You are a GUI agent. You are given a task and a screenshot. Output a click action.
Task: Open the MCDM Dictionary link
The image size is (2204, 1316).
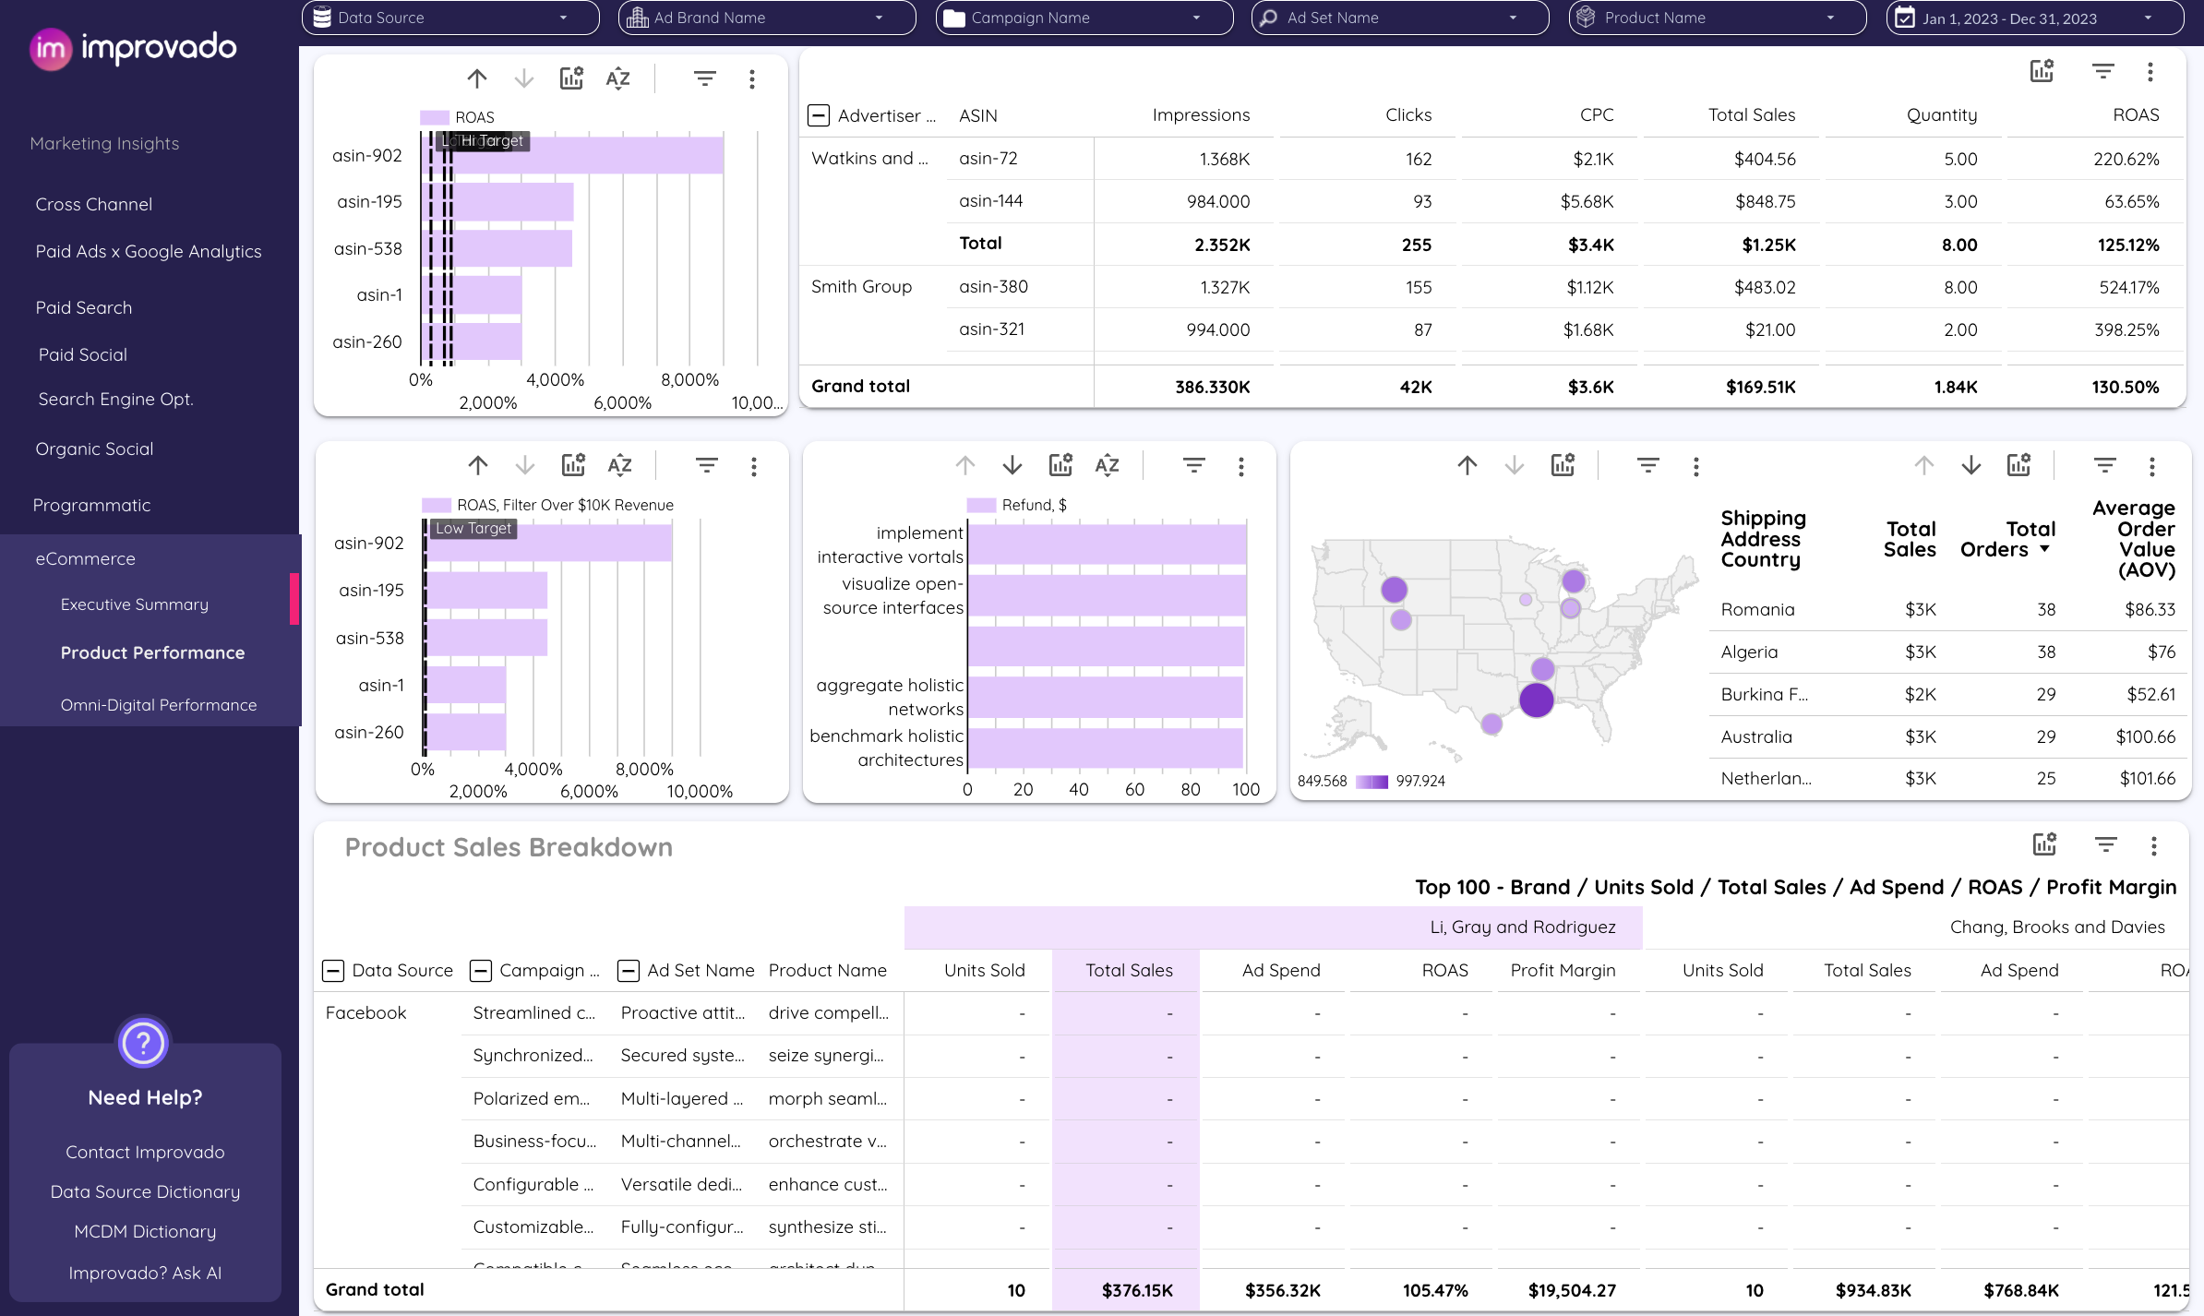pos(144,1231)
